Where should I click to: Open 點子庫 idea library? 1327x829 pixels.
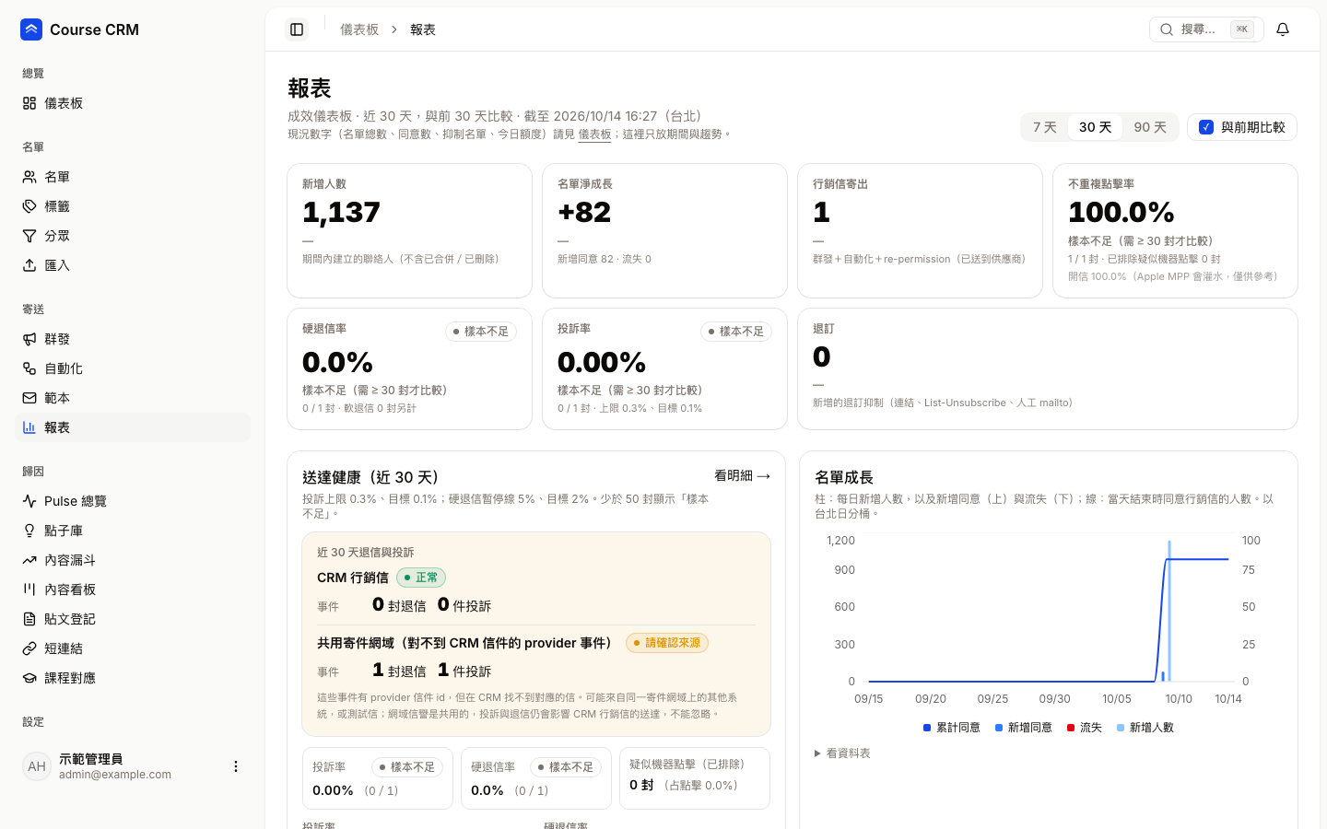click(135, 531)
